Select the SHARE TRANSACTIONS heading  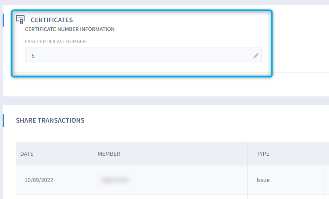pos(50,120)
